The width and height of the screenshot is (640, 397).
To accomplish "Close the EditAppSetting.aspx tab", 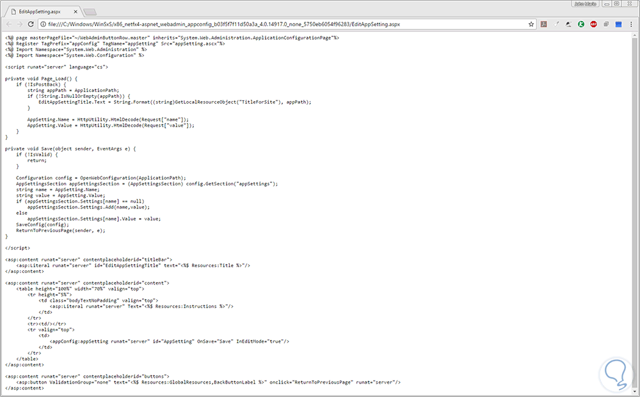I will tap(75, 12).
